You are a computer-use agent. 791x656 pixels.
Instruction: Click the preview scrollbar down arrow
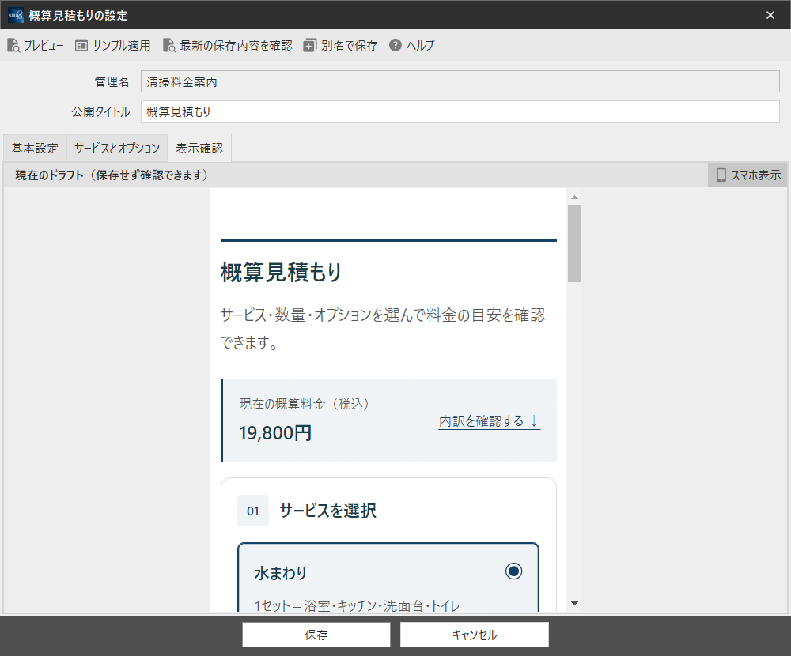pos(574,603)
